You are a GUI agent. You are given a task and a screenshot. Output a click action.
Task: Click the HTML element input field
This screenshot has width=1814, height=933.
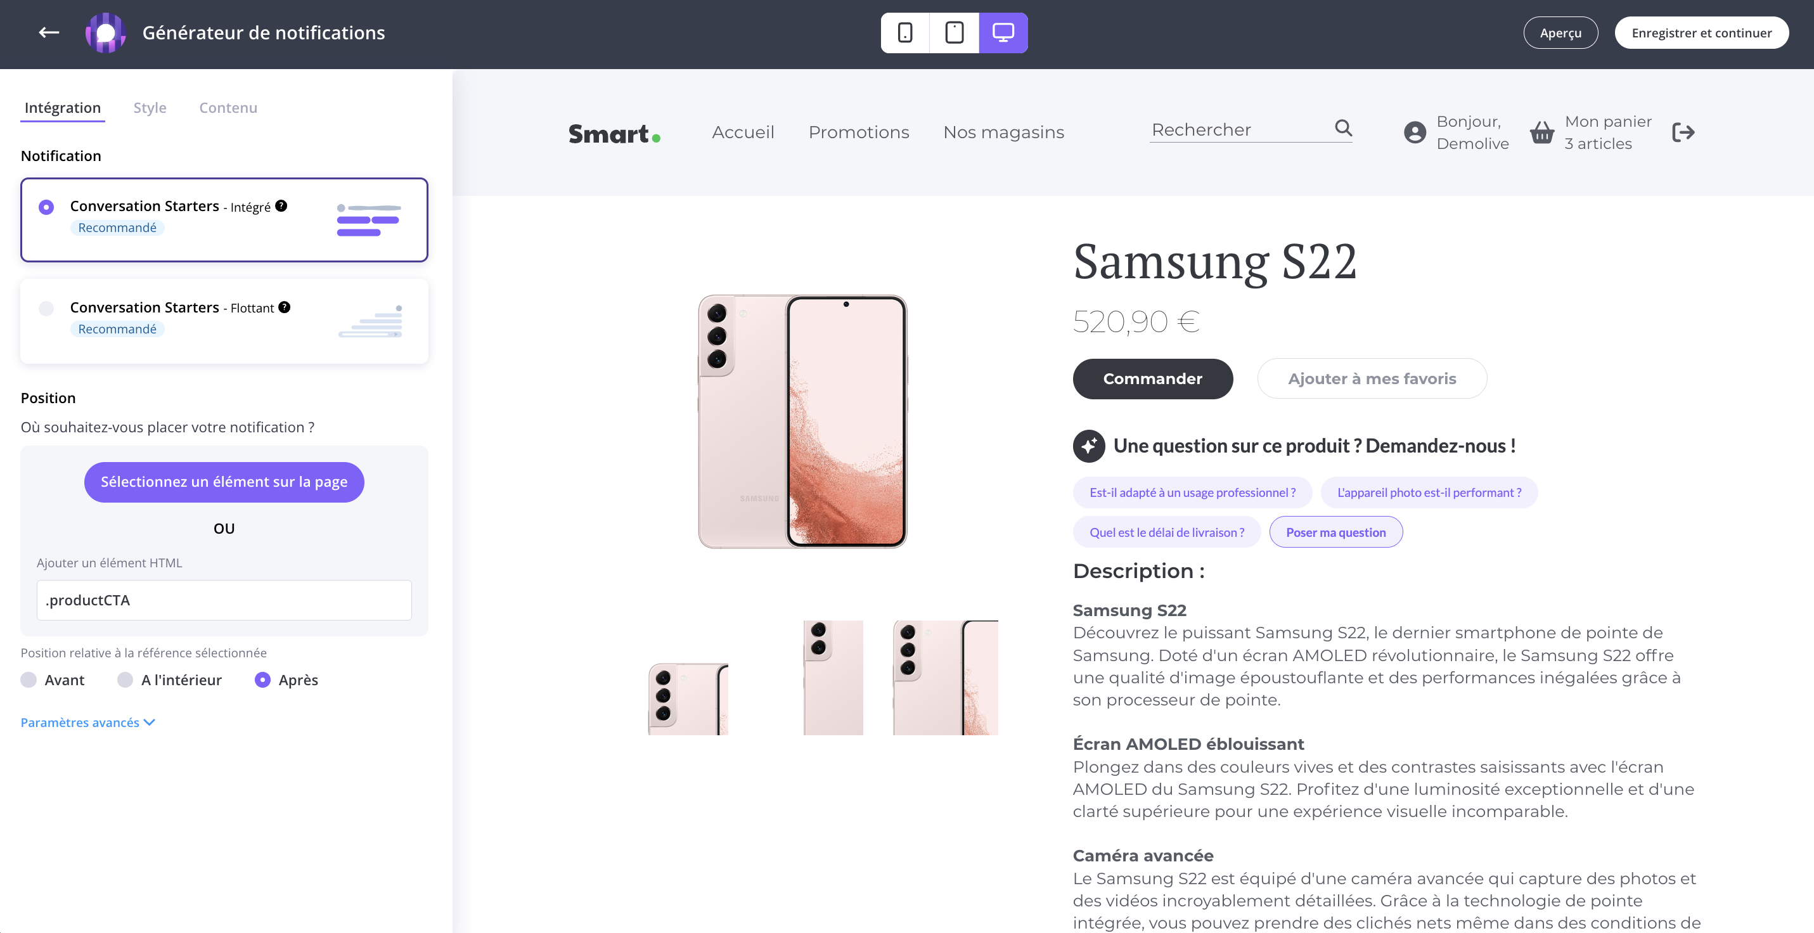224,600
